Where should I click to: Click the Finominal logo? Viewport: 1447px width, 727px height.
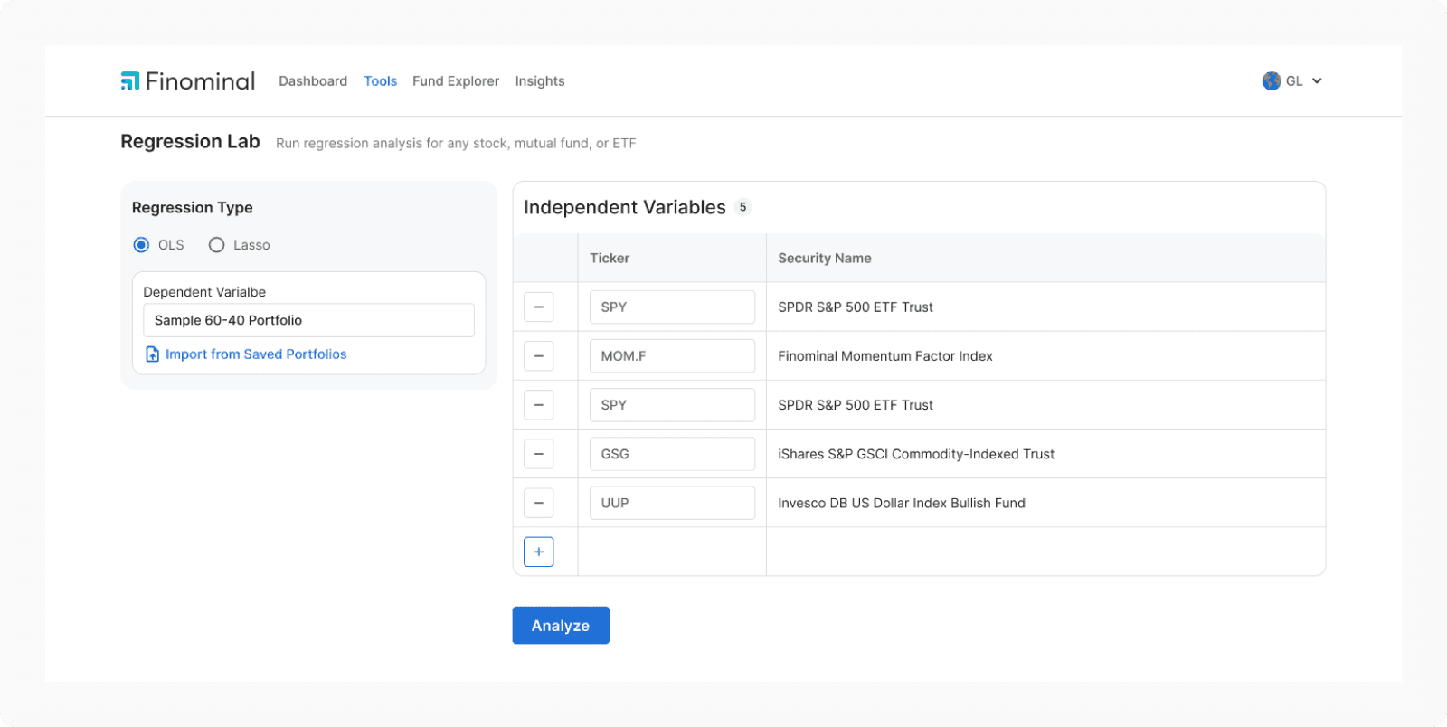(x=188, y=81)
